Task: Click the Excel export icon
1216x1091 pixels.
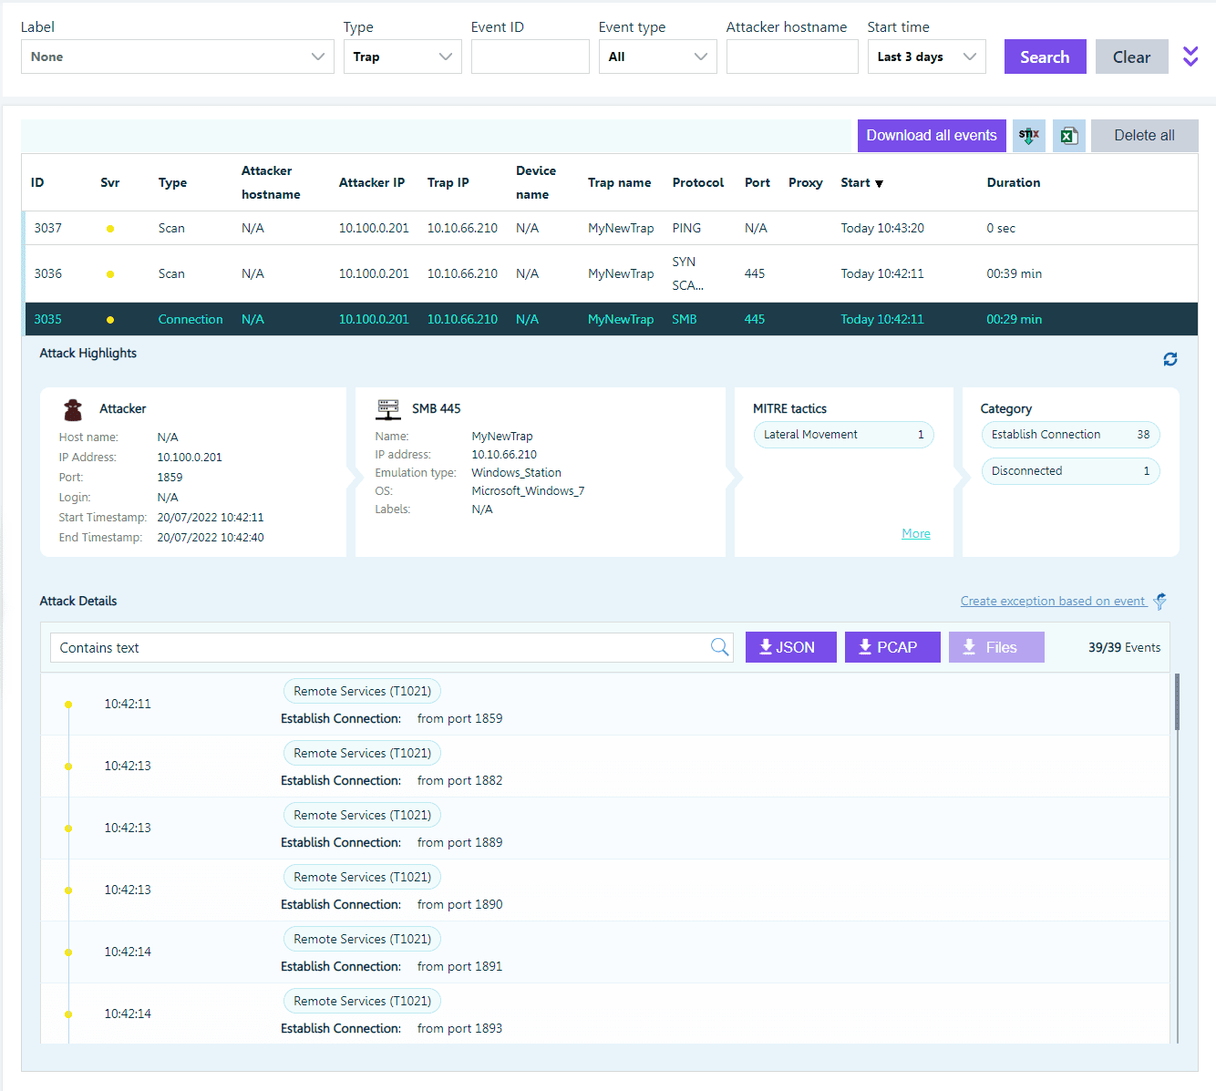Action: [x=1069, y=136]
